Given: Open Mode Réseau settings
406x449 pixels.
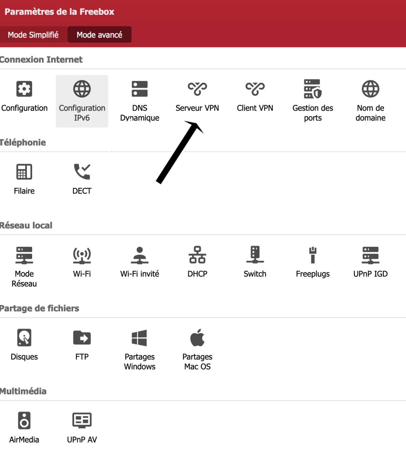Looking at the screenshot, I should pyautogui.click(x=24, y=255).
